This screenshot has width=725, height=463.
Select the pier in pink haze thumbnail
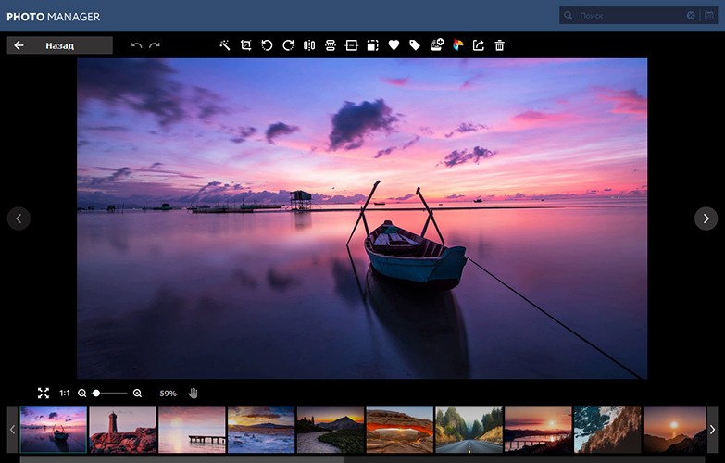coord(192,430)
